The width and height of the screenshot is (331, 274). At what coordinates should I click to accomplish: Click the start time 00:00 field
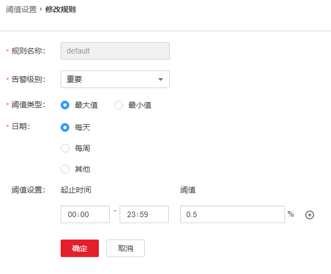85,214
